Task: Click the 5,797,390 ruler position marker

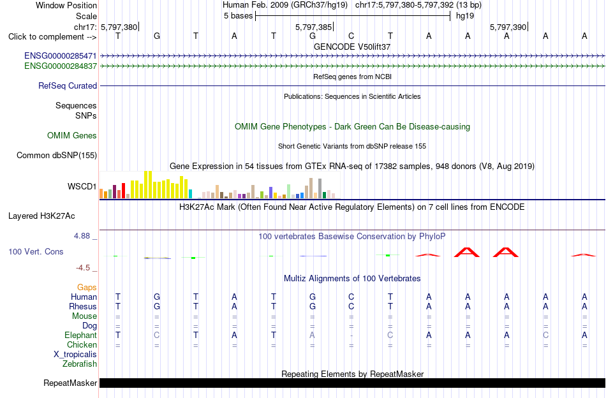Action: tap(508, 27)
